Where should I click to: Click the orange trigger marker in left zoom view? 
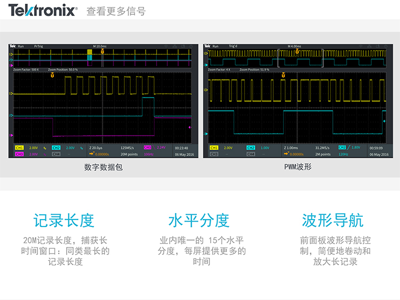coord(52,75)
